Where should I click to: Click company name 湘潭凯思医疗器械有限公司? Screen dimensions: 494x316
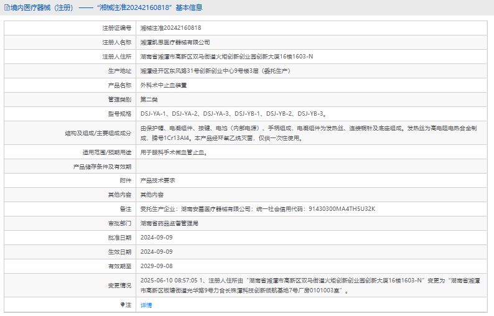(x=175, y=42)
